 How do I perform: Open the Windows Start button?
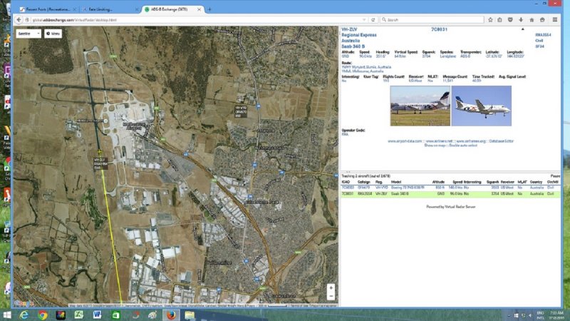pos(6,315)
